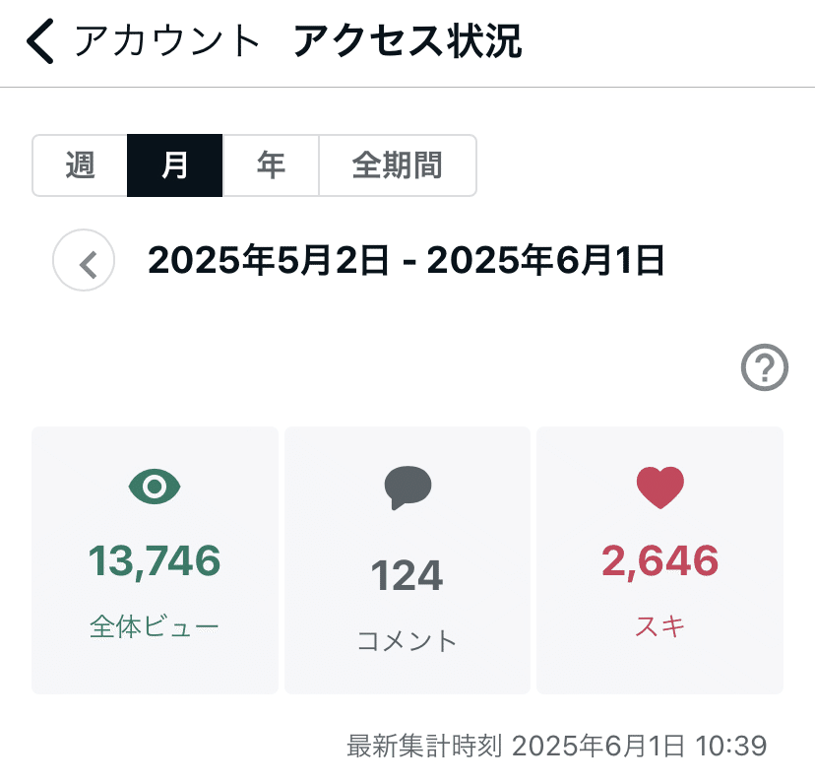Screen dimensions: 815x783
Task: Show stats for 全期間 (all time)
Action: 398,165
